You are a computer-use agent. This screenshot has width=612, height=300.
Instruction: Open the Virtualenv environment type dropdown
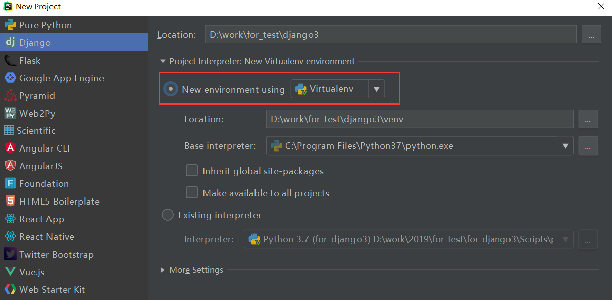[x=376, y=89]
